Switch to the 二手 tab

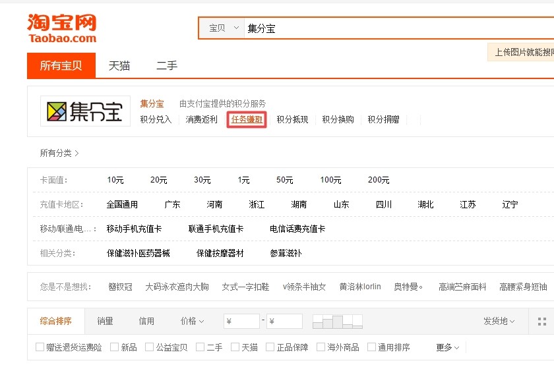(167, 66)
